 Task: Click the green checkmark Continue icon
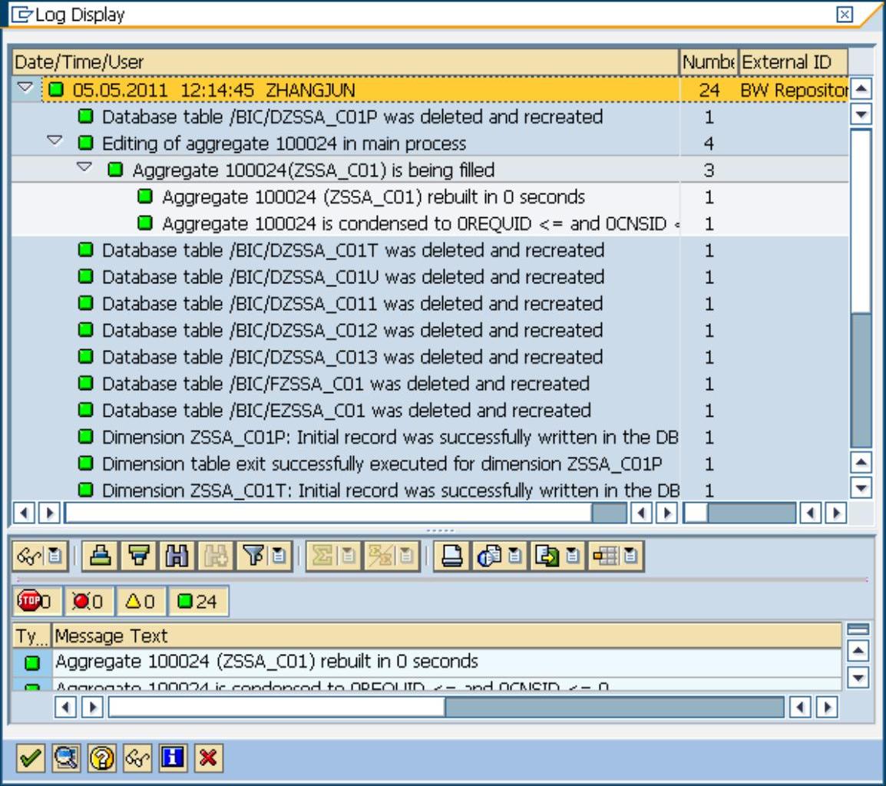(31, 758)
